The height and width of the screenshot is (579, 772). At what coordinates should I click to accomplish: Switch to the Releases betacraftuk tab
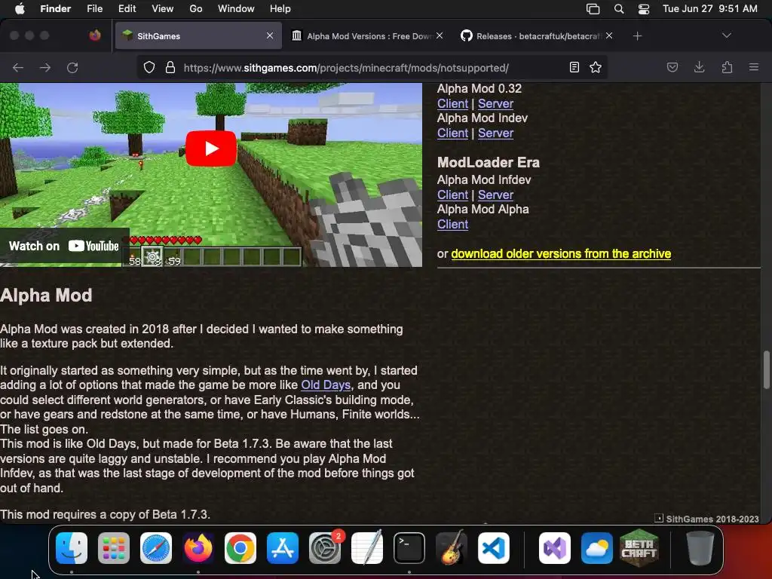pyautogui.click(x=537, y=36)
